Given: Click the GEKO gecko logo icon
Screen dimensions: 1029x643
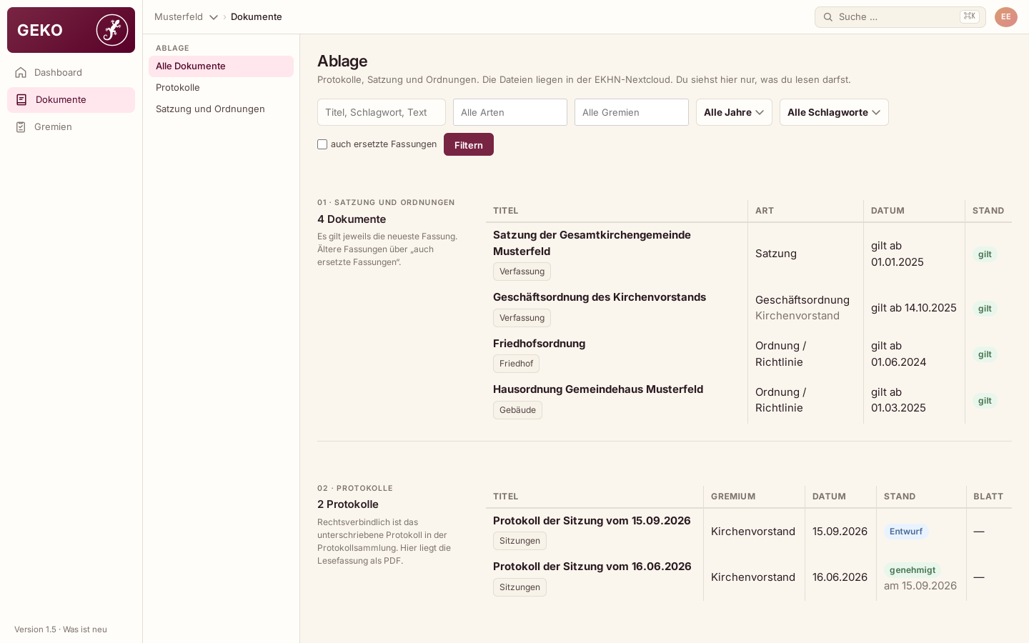Looking at the screenshot, I should tap(112, 30).
